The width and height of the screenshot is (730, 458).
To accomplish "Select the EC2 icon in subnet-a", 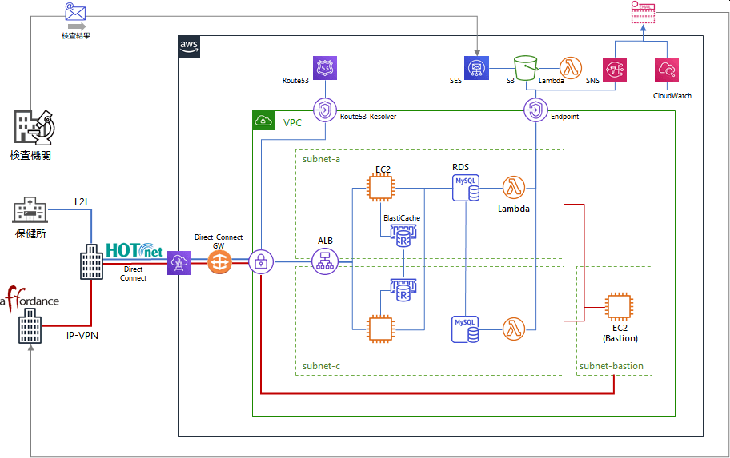I will pyautogui.click(x=380, y=188).
